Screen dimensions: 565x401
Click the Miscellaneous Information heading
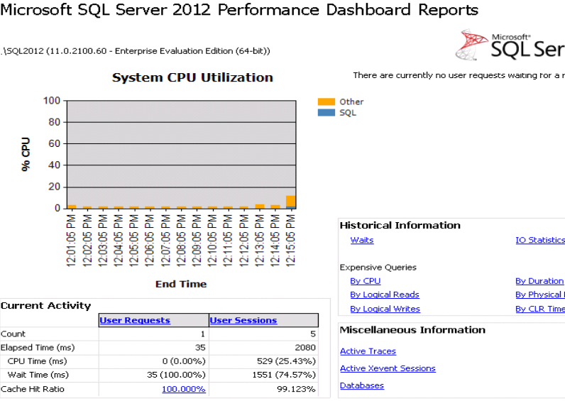pyautogui.click(x=412, y=329)
